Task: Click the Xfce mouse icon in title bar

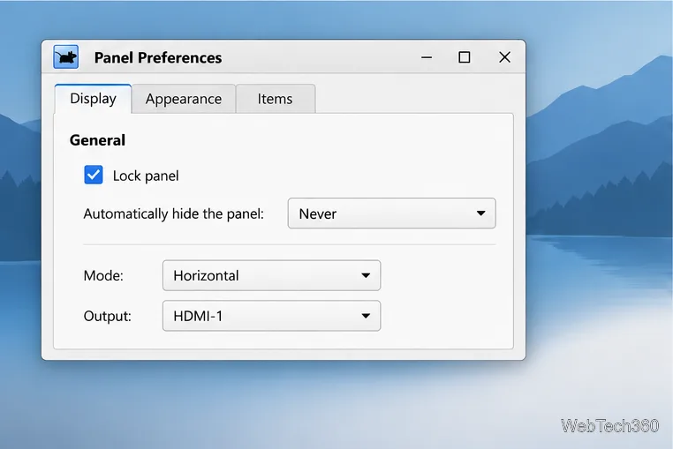Action: (x=65, y=56)
